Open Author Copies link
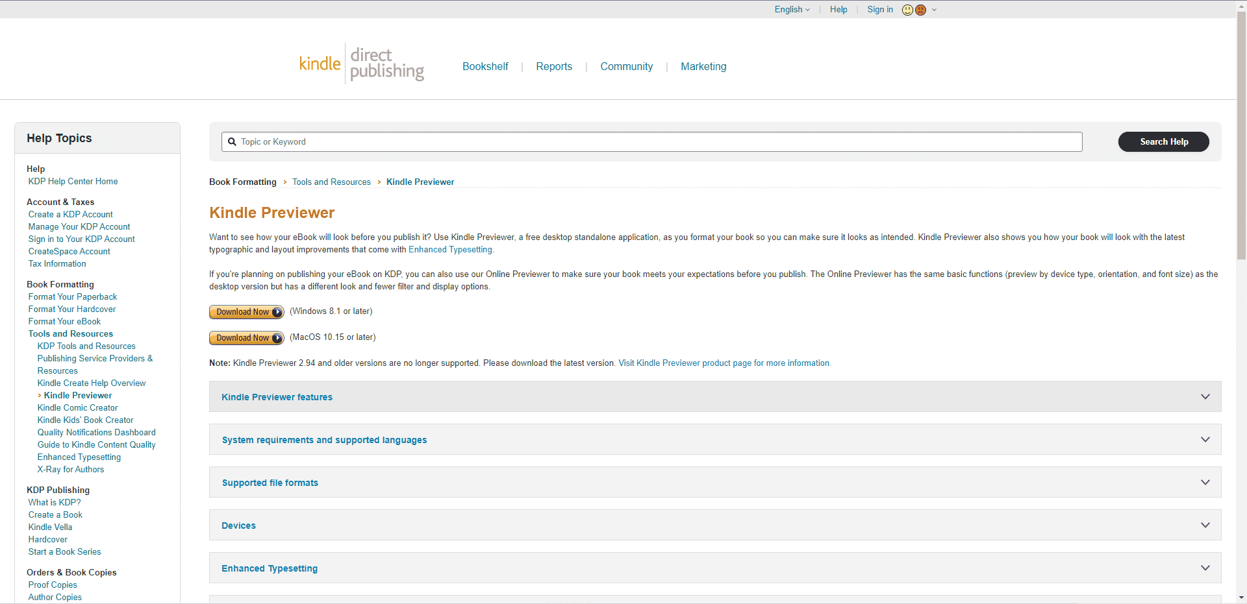This screenshot has height=604, width=1247. tap(55, 597)
